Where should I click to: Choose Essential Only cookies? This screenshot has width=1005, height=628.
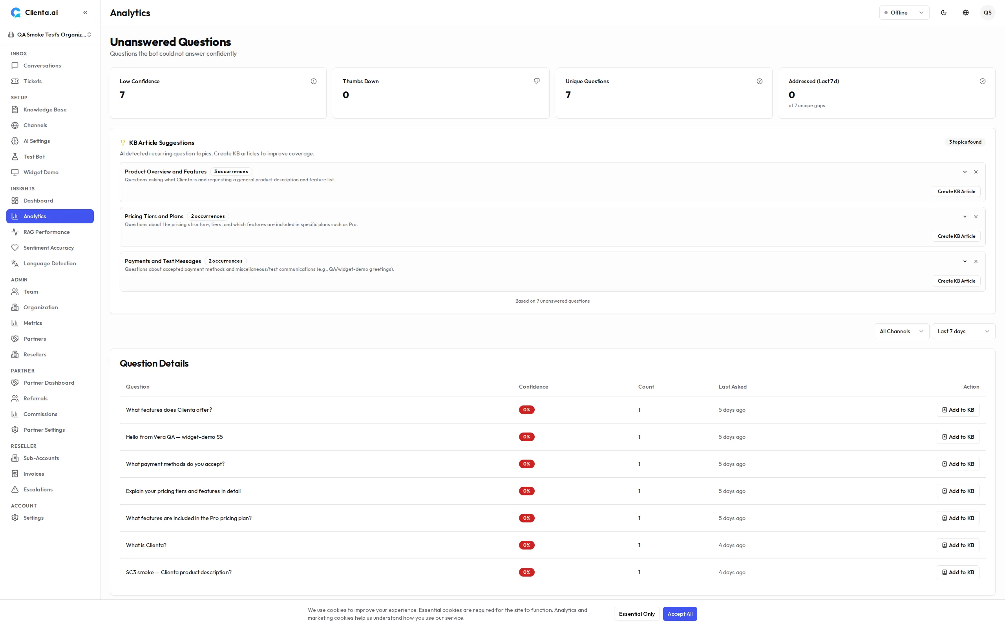pos(637,614)
